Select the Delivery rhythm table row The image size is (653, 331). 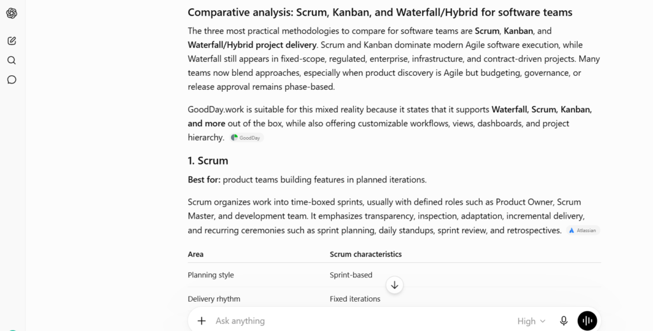point(394,298)
